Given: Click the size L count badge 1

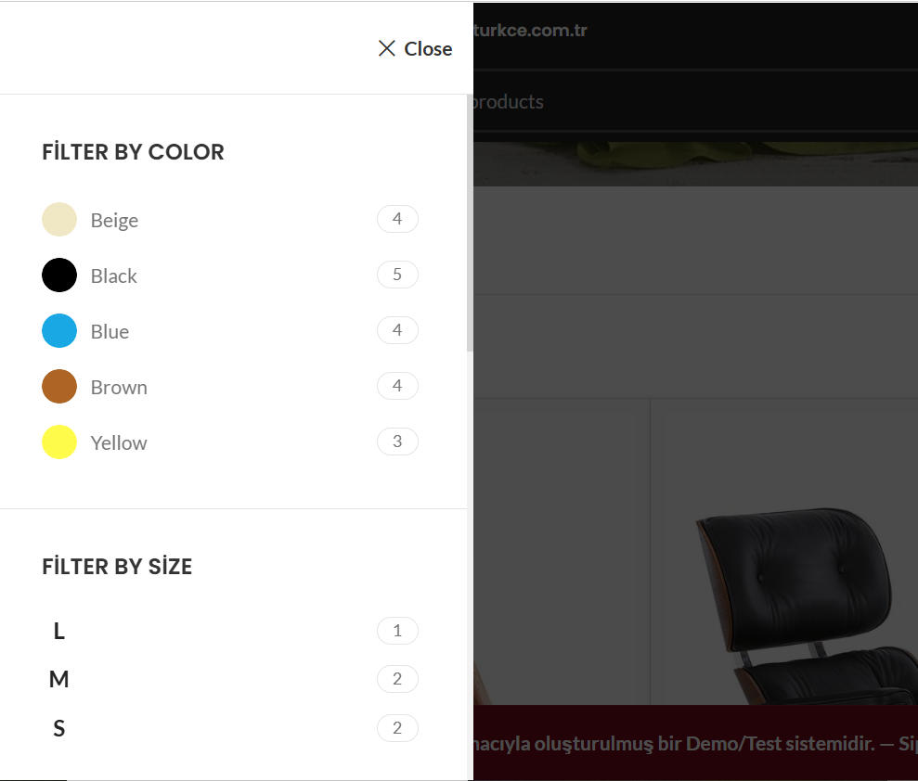Looking at the screenshot, I should pos(397,631).
